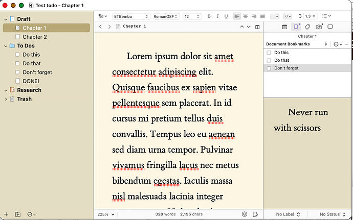
Task: Check the 'Don't forget' binder checkbox
Action: (x=17, y=72)
